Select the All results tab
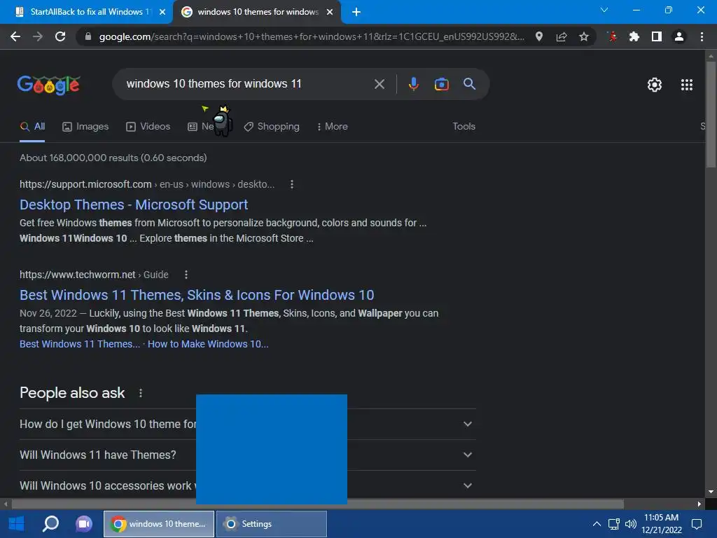 pyautogui.click(x=32, y=127)
